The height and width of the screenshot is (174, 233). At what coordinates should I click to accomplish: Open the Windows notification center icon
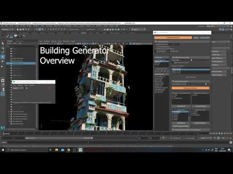pyautogui.click(x=229, y=150)
